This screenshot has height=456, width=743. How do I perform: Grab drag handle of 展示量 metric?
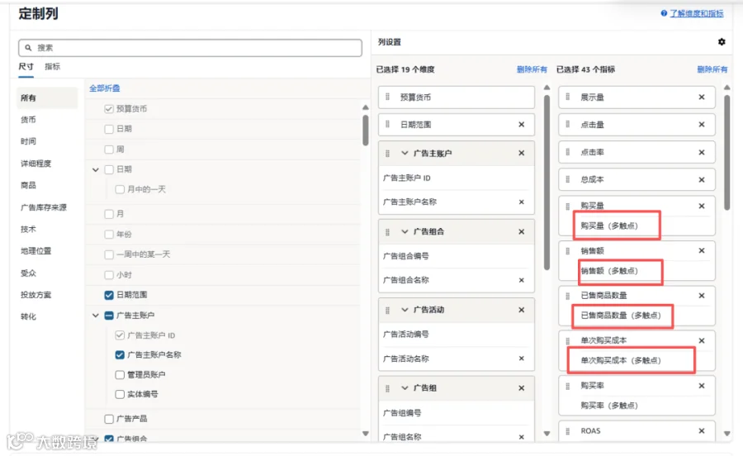(568, 97)
